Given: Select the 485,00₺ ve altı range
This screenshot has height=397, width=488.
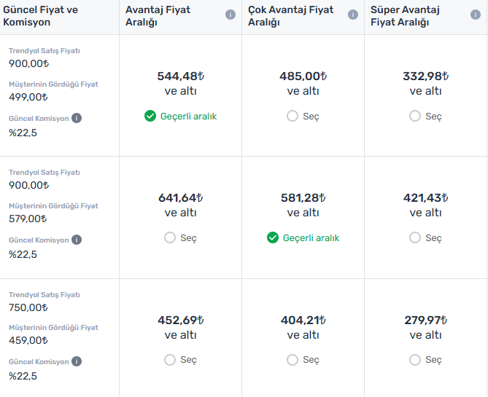Looking at the screenshot, I should pos(293,116).
